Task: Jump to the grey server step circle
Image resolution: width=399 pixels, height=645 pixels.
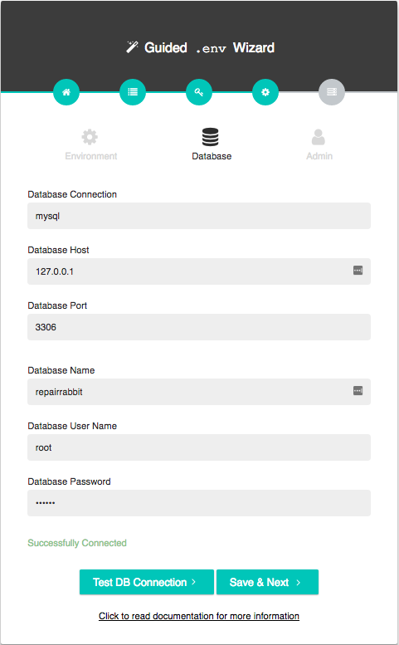Action: click(x=332, y=92)
